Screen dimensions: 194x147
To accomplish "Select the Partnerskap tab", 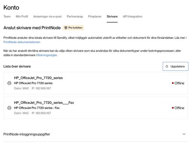I will 75,17.
